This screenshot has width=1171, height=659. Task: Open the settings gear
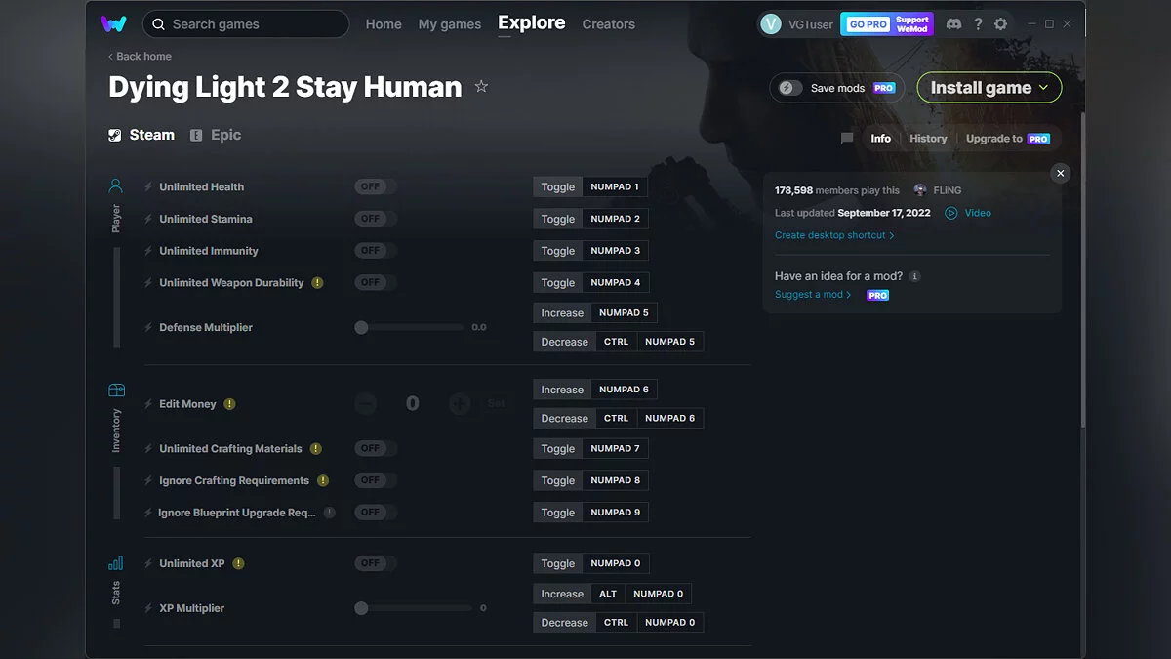[1001, 23]
